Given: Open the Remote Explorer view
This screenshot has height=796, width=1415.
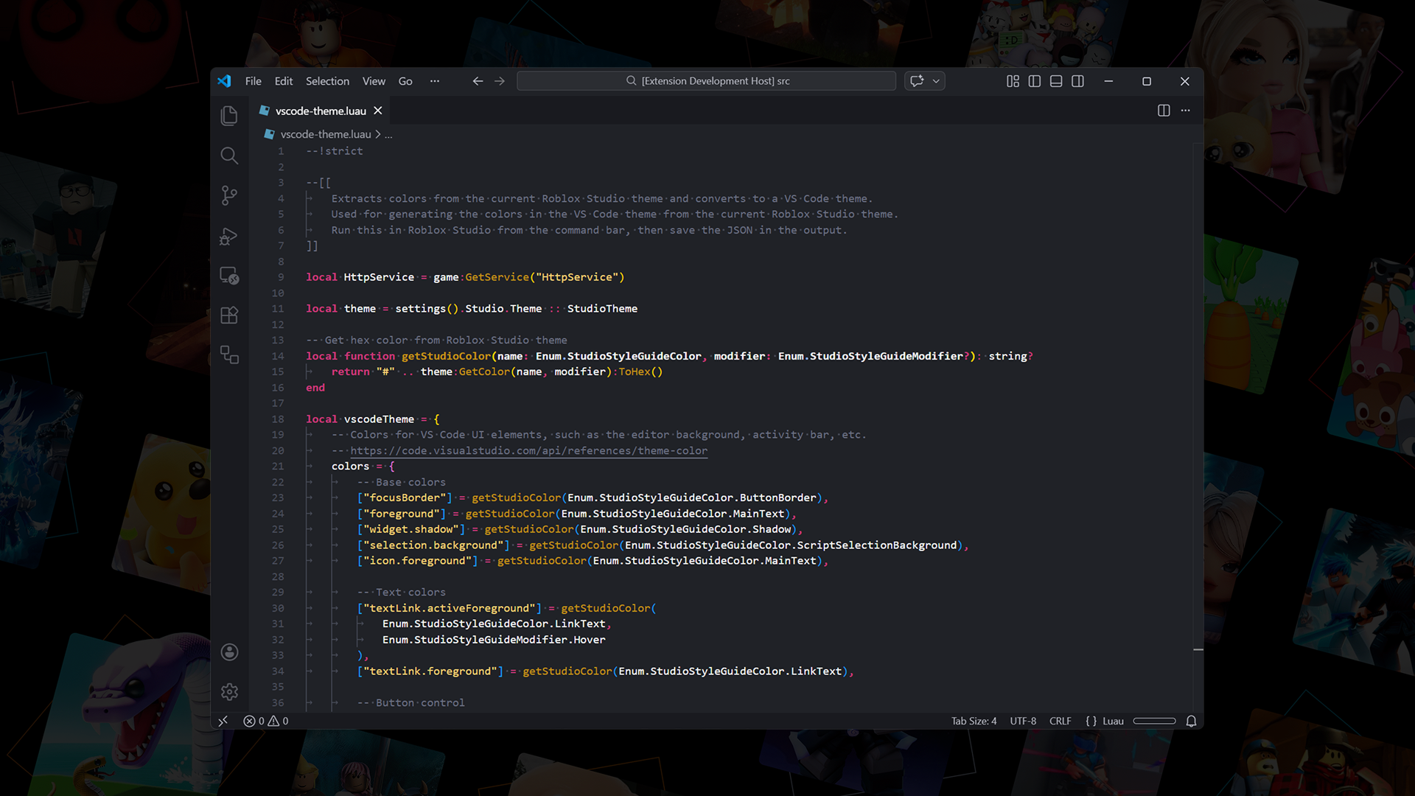Looking at the screenshot, I should click(x=228, y=277).
